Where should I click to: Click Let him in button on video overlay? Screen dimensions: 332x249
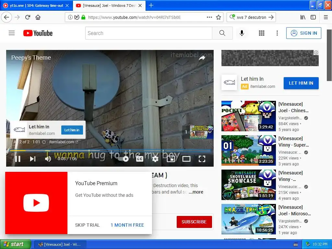[x=72, y=130]
